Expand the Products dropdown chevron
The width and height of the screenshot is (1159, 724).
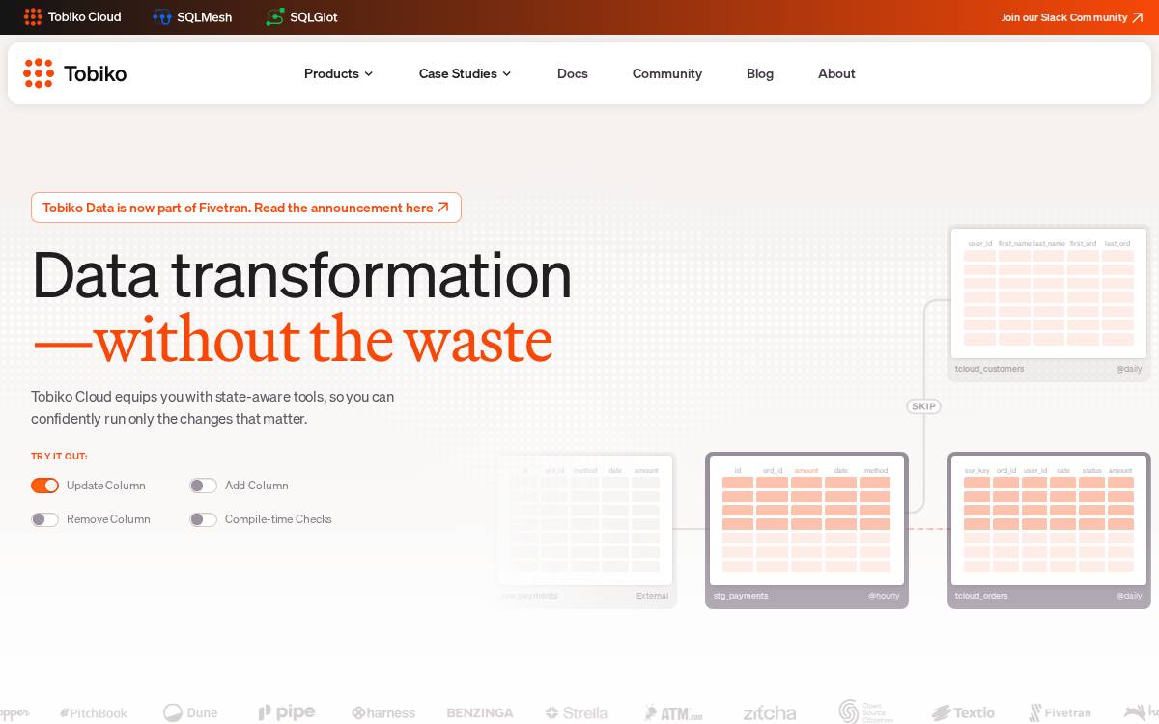pyautogui.click(x=368, y=74)
